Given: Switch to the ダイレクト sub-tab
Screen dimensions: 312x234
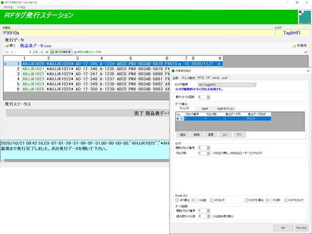Looking at the screenshot, I should [x=184, y=108].
